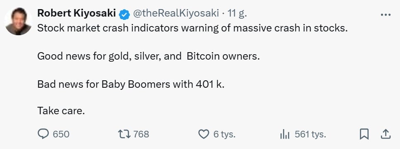Click the 650 replies count
This screenshot has width=400, height=149.
pos(61,134)
